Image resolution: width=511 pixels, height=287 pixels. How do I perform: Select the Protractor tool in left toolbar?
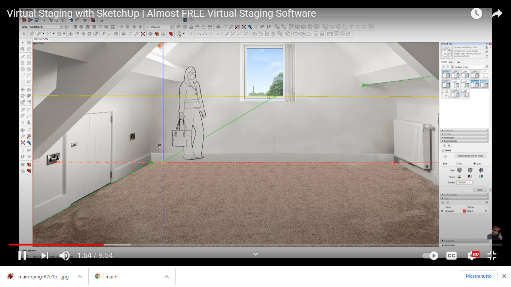click(22, 116)
